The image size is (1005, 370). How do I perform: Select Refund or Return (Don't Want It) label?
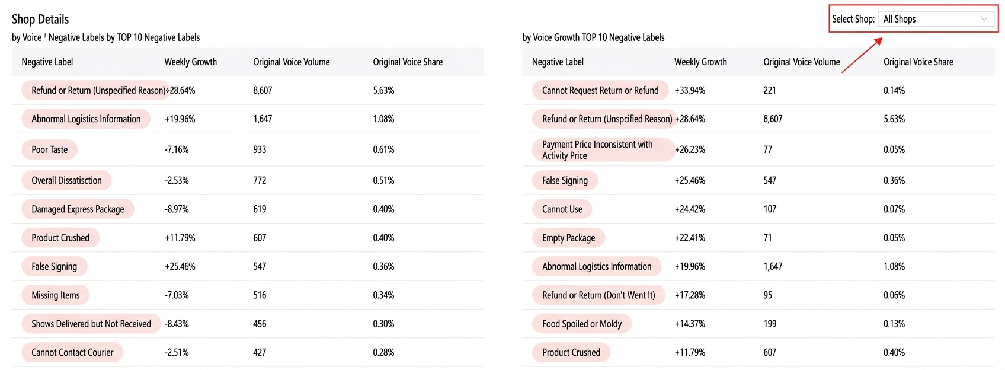click(598, 295)
